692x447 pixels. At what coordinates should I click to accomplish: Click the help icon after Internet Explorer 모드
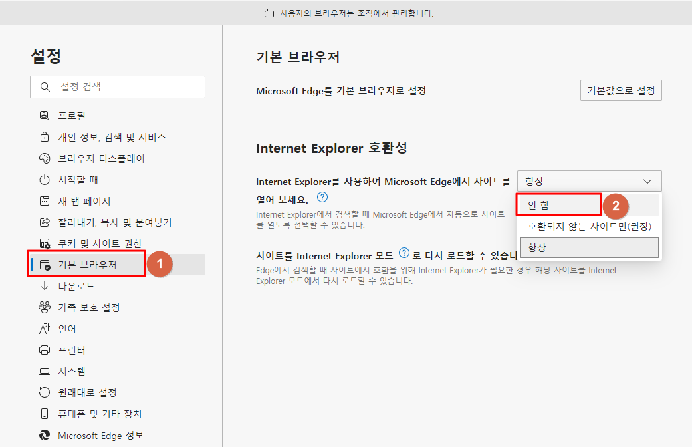(404, 253)
